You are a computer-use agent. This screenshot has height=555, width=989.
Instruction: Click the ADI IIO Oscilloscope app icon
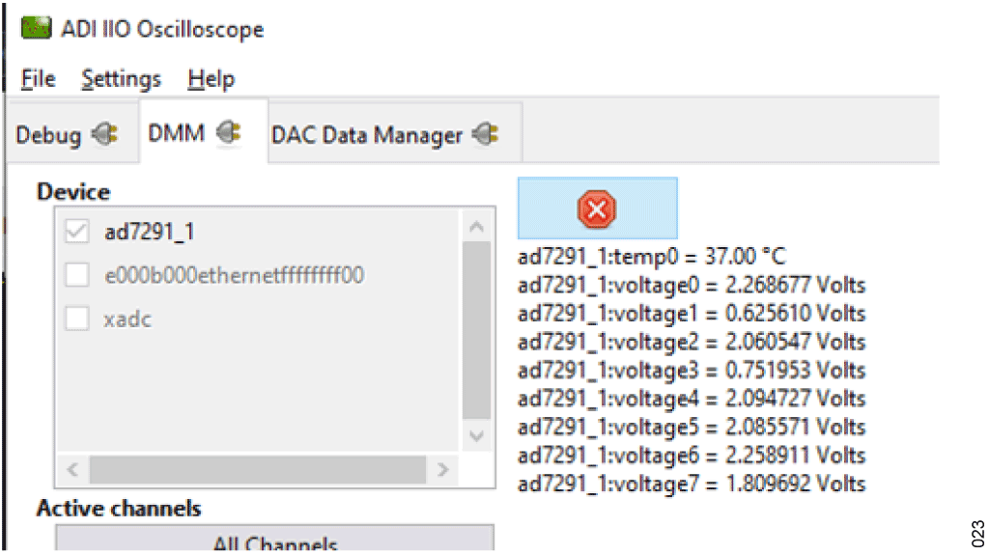[36, 28]
